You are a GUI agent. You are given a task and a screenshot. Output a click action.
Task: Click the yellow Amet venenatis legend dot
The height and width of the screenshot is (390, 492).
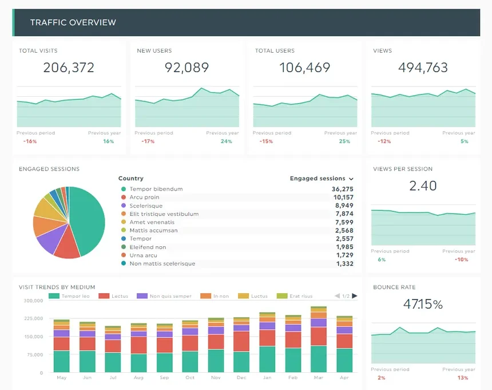pyautogui.click(x=123, y=222)
